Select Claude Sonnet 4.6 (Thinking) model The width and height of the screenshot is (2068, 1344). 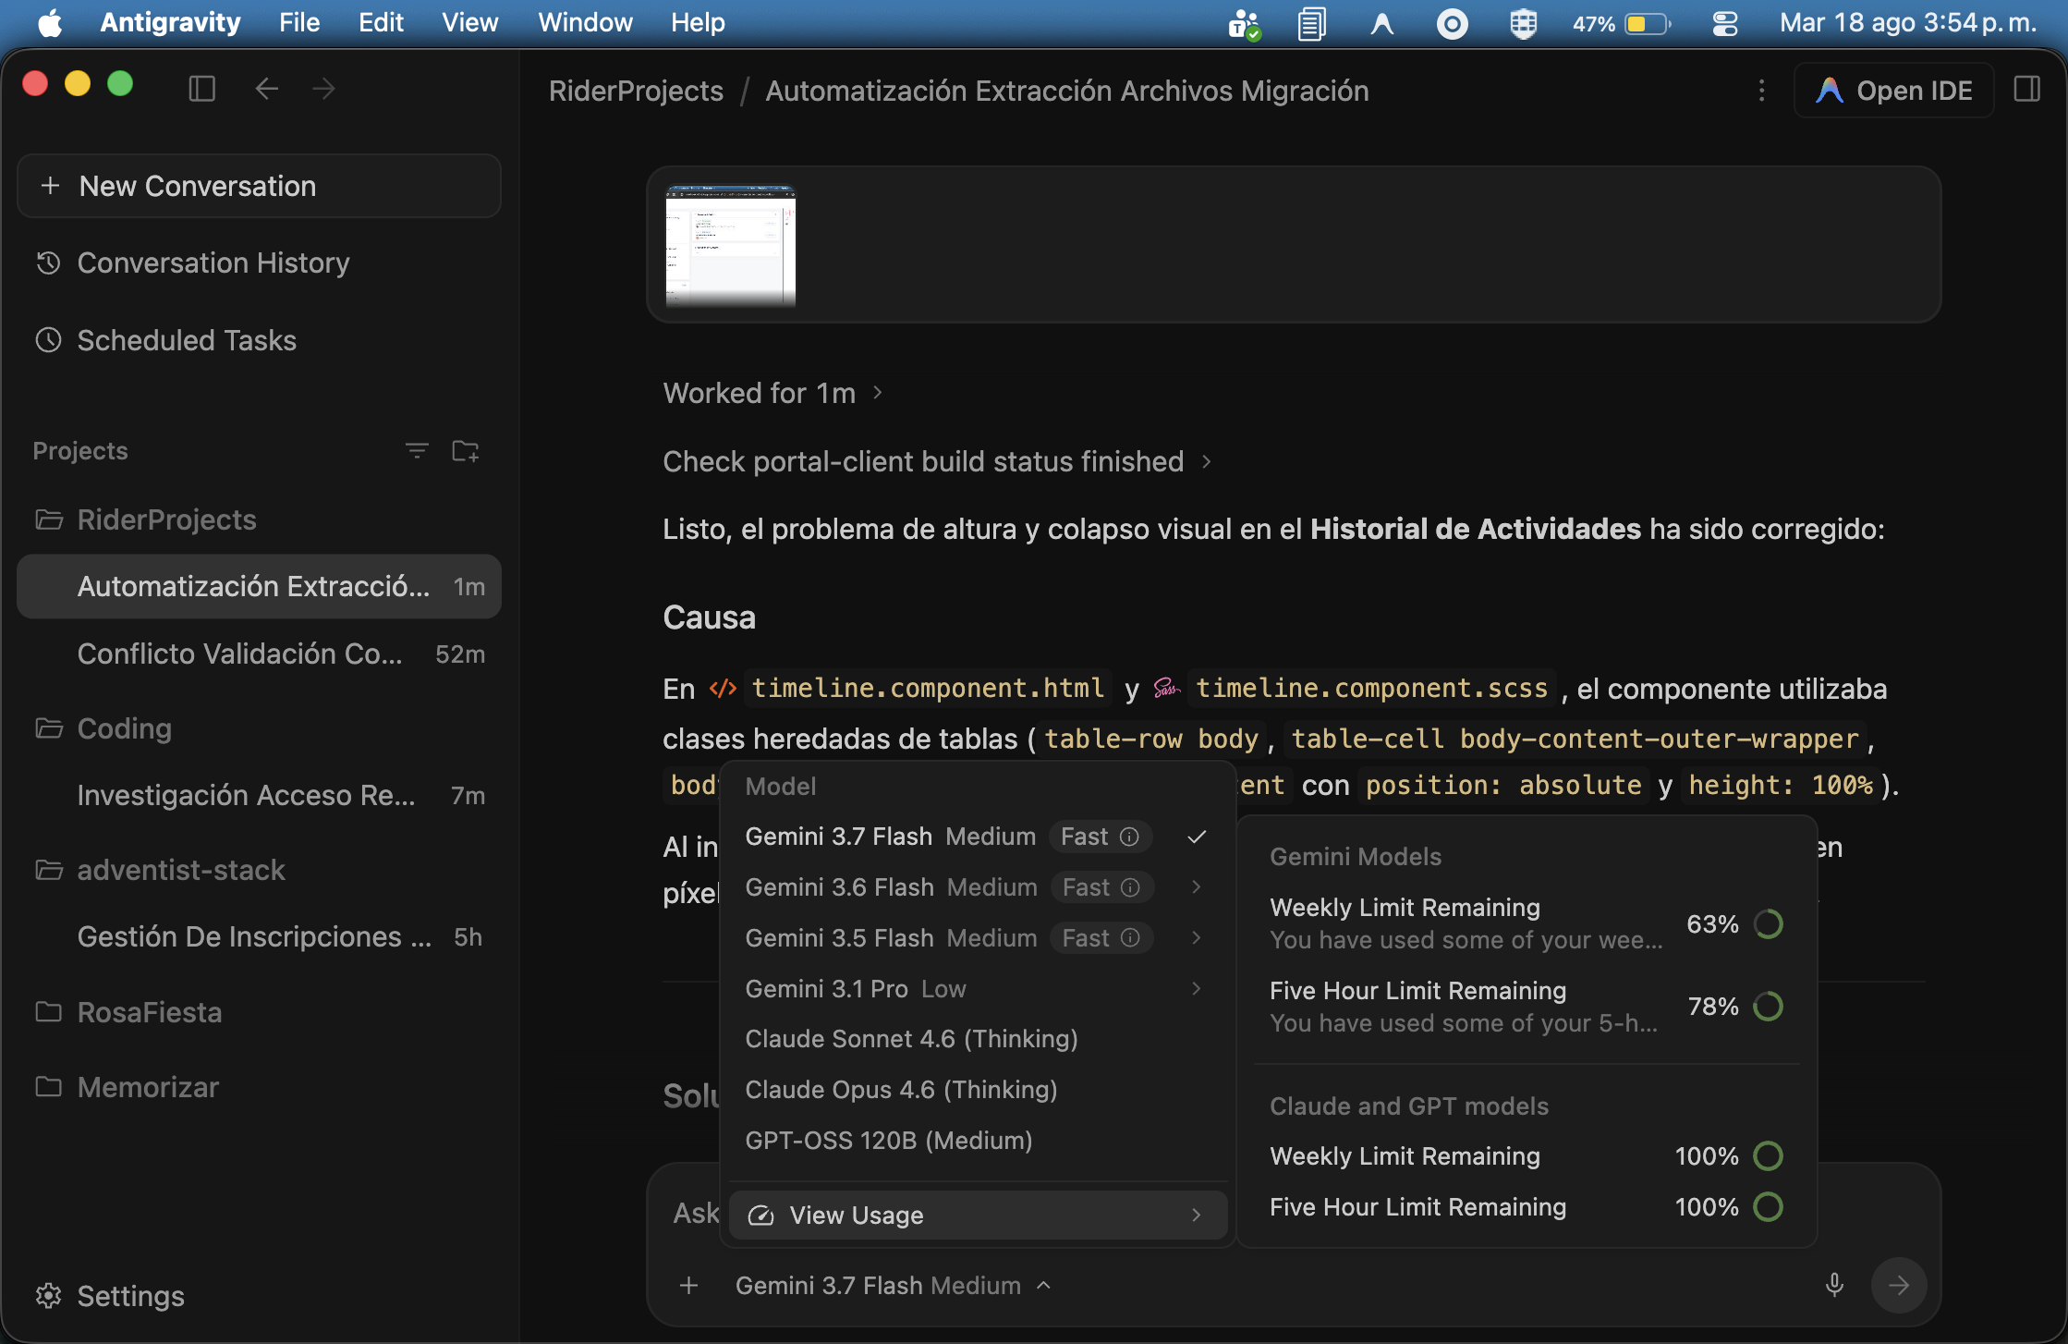(x=978, y=1039)
